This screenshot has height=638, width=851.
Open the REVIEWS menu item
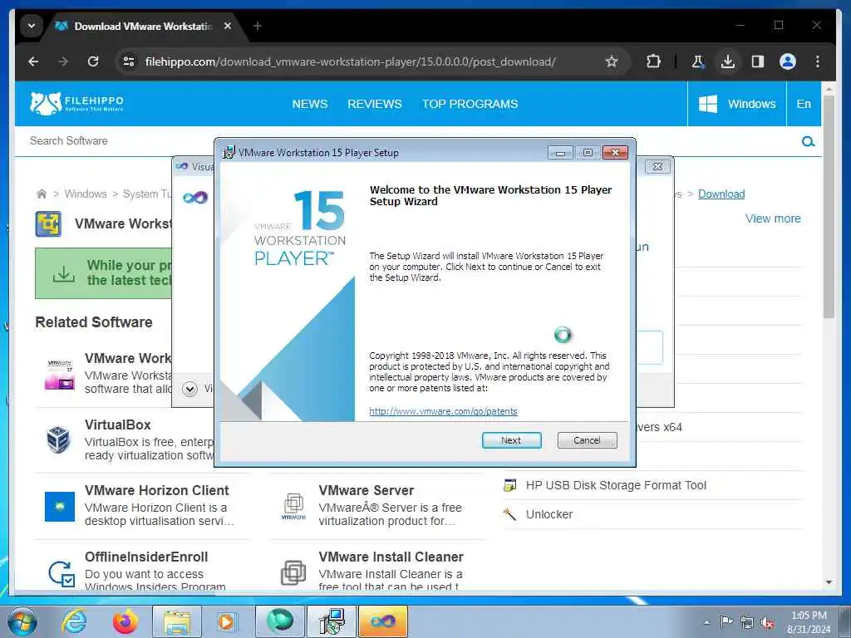(375, 104)
